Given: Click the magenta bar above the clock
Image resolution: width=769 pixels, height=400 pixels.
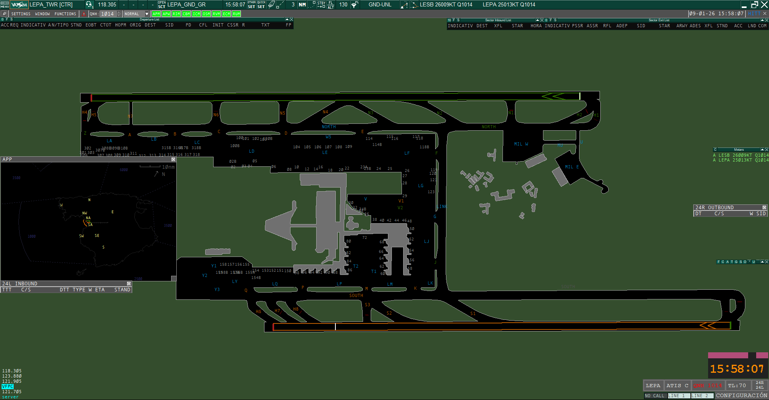Looking at the screenshot, I should tap(728, 355).
